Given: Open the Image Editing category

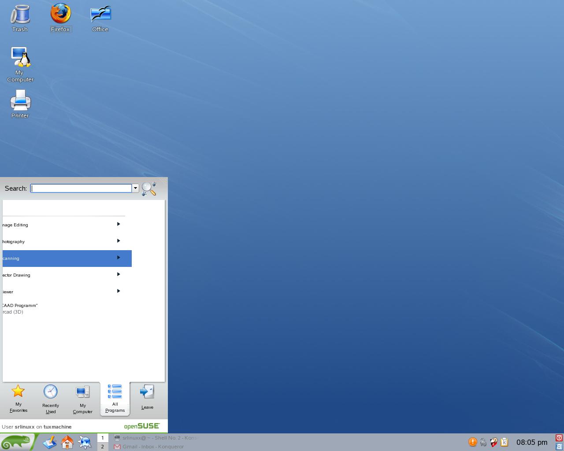Looking at the screenshot, I should [67, 225].
